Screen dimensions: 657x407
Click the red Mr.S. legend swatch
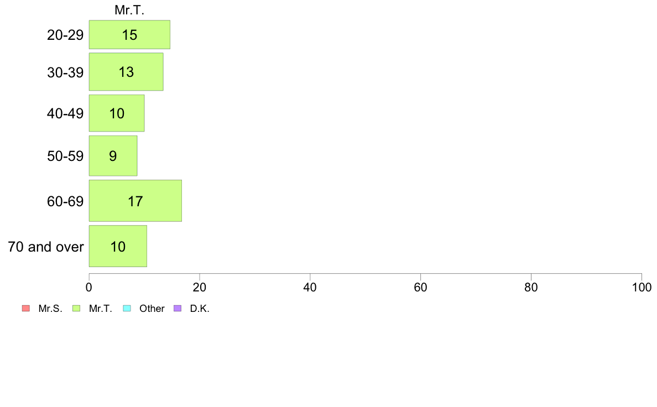25,309
